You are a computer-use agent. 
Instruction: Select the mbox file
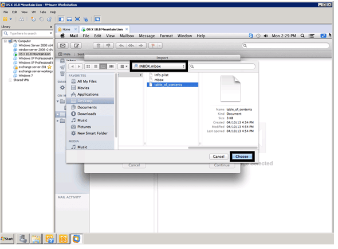point(159,80)
